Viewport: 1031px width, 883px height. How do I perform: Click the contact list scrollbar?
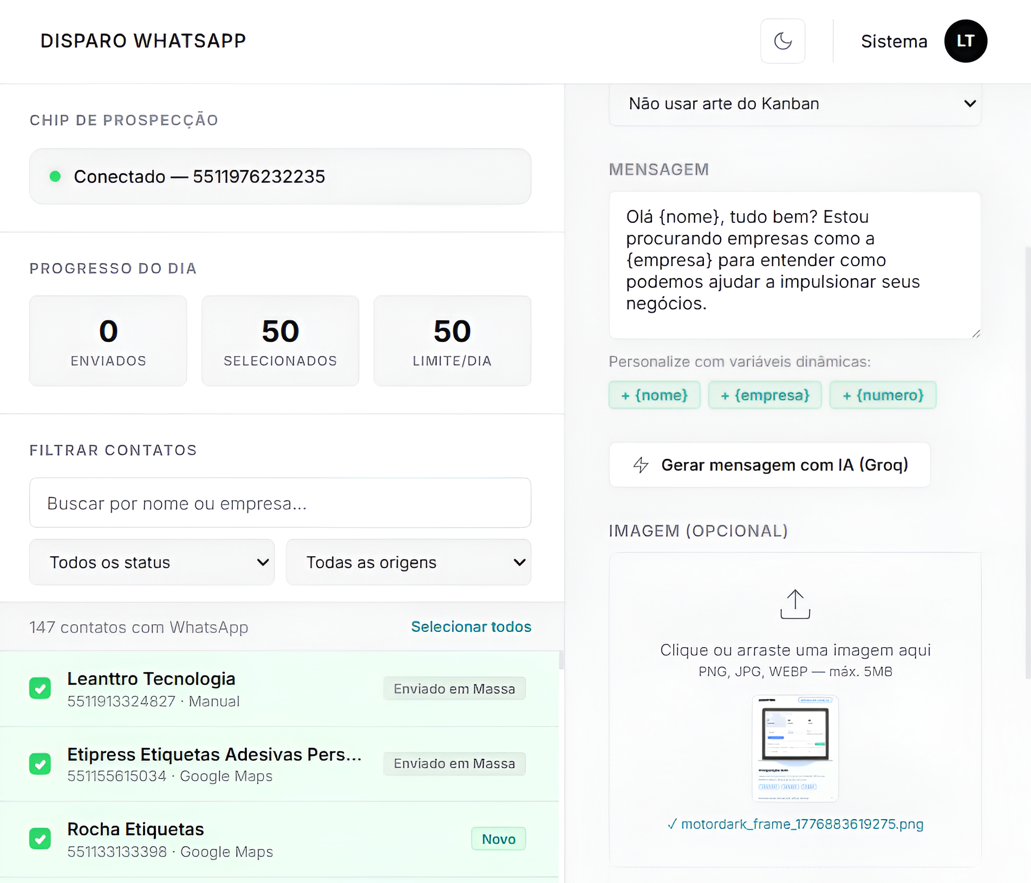click(x=562, y=660)
